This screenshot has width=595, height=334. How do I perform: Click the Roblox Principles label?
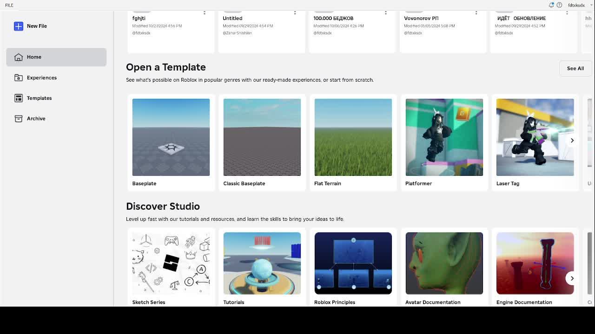pos(335,302)
